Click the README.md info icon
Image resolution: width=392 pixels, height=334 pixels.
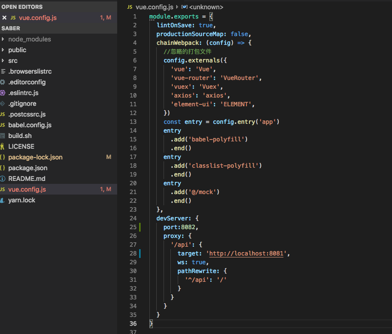click(x=2, y=179)
